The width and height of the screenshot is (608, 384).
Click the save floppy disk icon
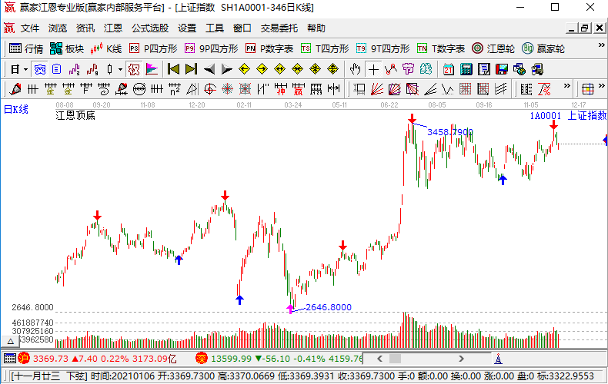[x=502, y=68]
